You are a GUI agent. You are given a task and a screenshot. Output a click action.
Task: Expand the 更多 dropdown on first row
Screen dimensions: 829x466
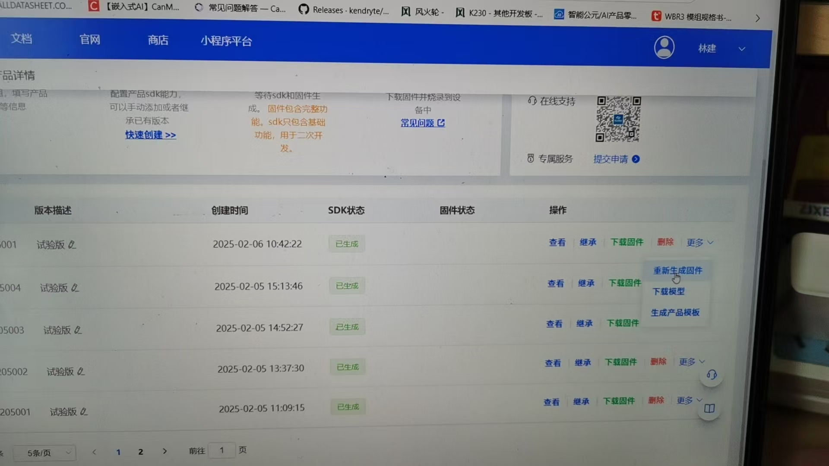[699, 242]
